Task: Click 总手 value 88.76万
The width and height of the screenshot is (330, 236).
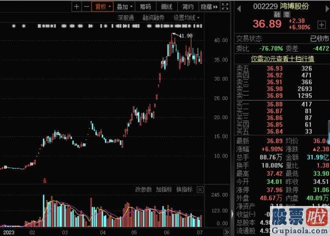Action: pos(271,157)
